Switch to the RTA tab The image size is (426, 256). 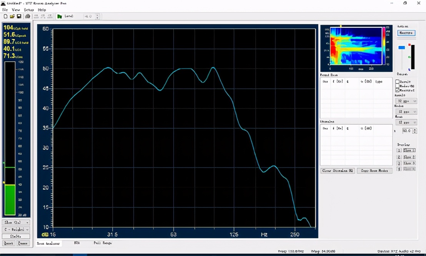77,243
